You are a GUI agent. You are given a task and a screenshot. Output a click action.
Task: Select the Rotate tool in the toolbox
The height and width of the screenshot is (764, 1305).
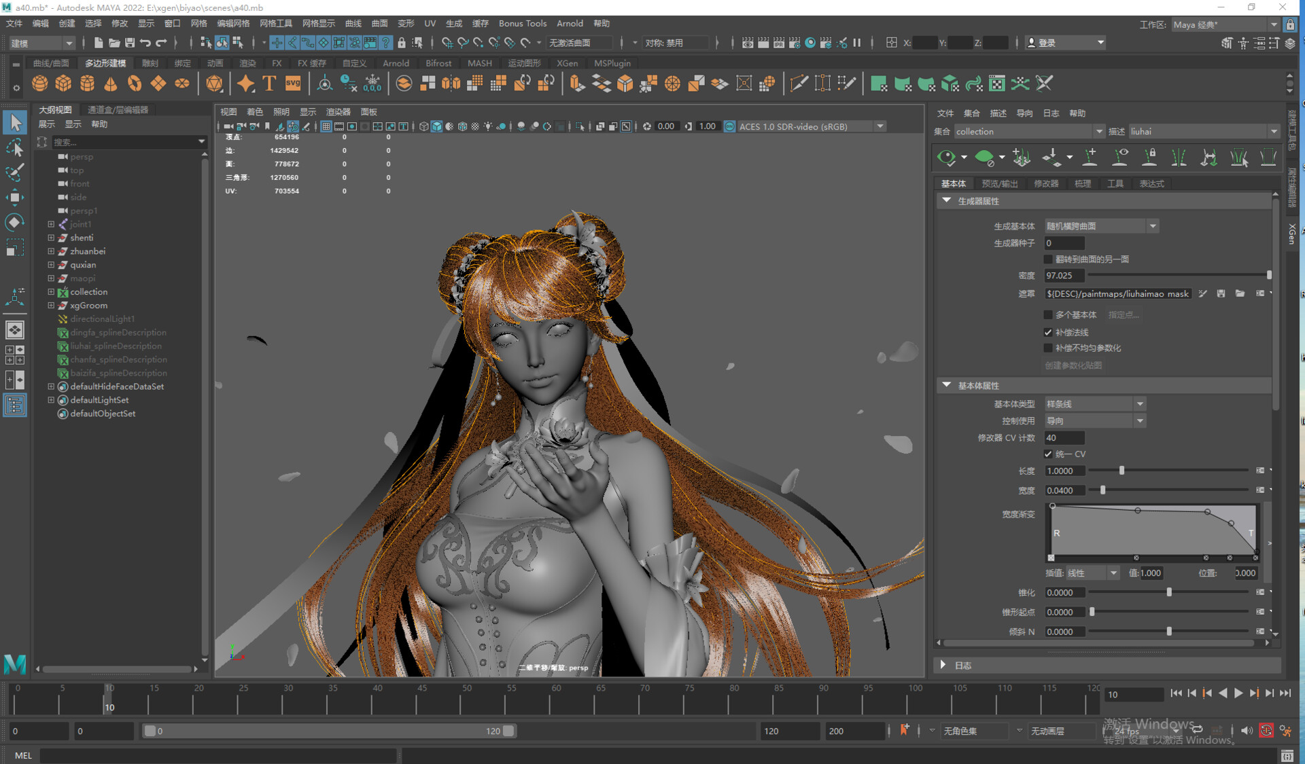pyautogui.click(x=14, y=222)
